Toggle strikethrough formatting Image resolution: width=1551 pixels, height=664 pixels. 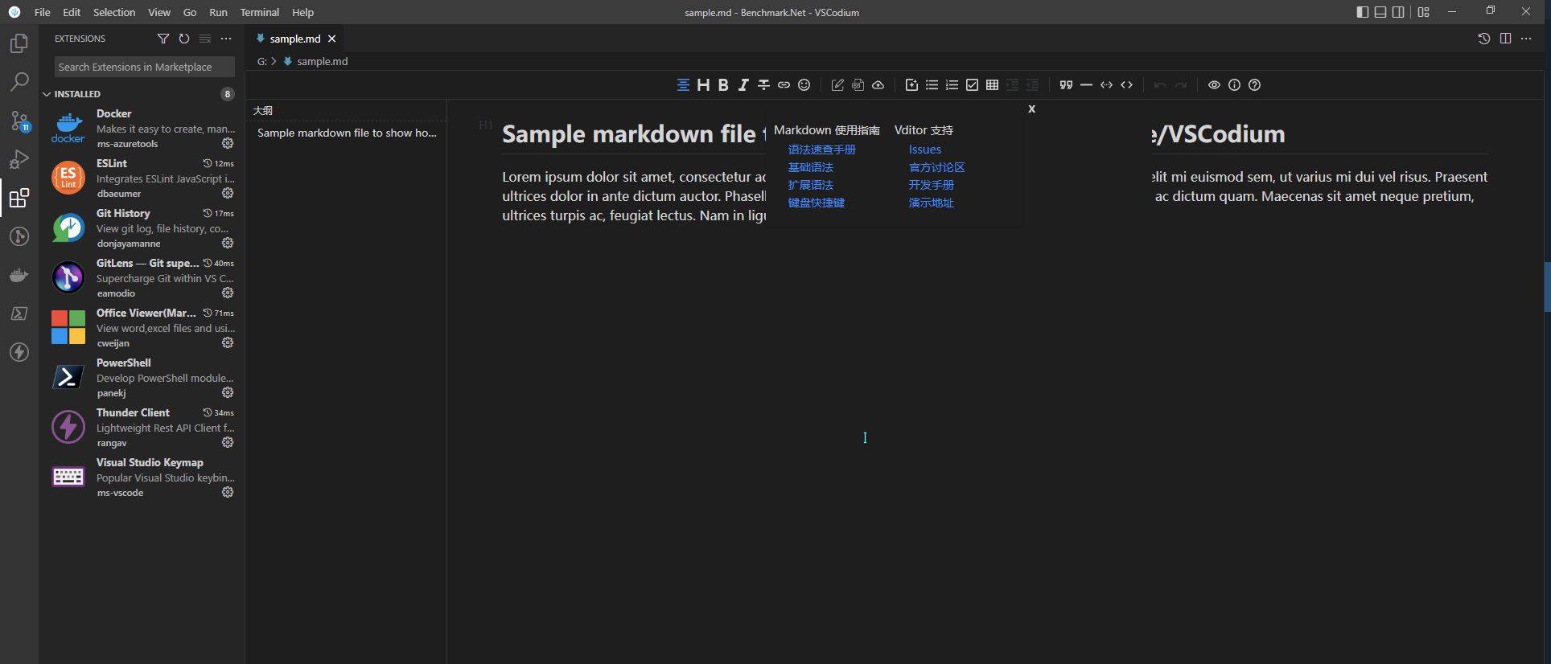tap(763, 85)
